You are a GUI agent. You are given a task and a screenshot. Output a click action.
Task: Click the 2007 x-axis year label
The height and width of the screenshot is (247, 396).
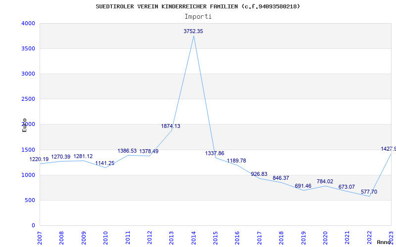40,238
